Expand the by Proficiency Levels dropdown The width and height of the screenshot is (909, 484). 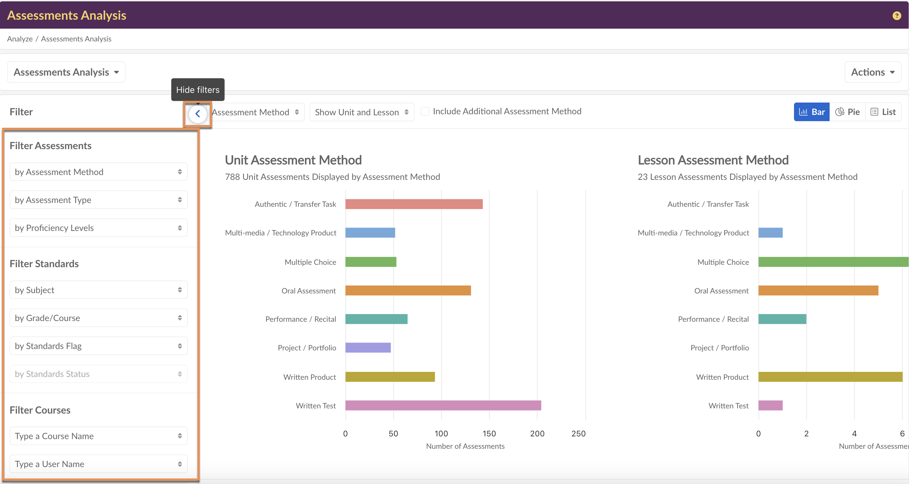(x=98, y=228)
